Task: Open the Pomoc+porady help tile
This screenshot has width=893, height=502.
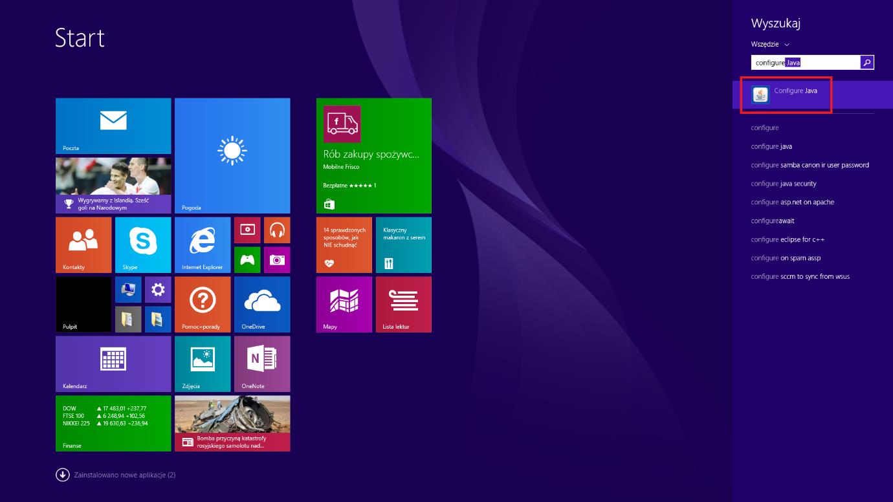Action: [x=203, y=305]
